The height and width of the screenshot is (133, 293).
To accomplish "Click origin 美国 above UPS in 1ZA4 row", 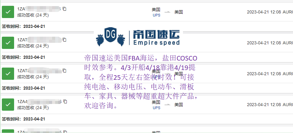I will coord(156,102).
